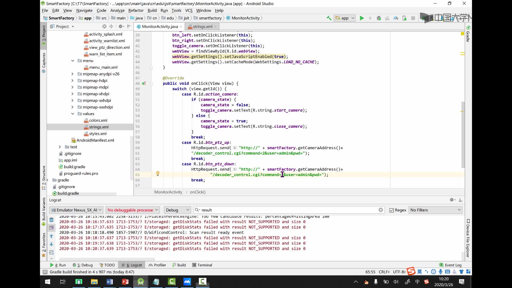Screen dimensions: 512x288
Task: Click the Logcat hide/download panel icon
Action: (460, 200)
